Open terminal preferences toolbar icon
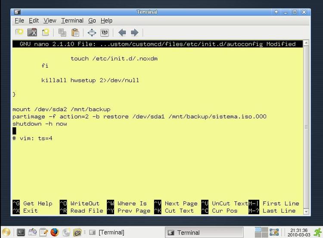Image resolution: width=323 pixels, height=238 pixels. [105, 33]
